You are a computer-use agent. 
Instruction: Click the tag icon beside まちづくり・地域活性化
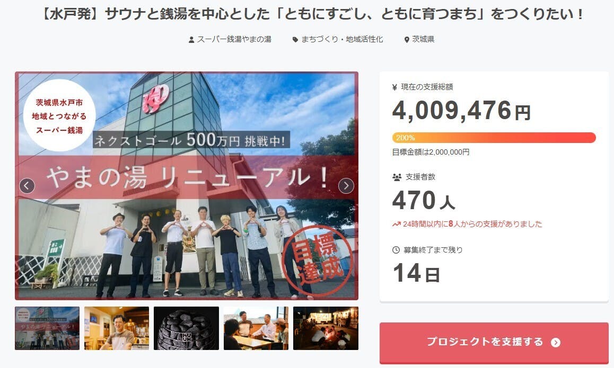tap(295, 40)
